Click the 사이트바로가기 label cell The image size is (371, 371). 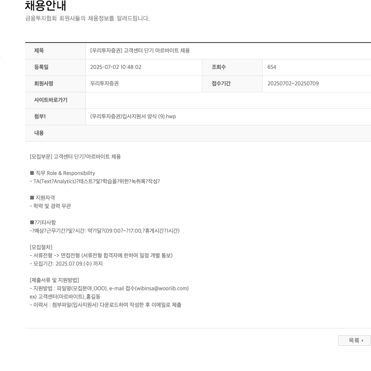click(x=55, y=100)
